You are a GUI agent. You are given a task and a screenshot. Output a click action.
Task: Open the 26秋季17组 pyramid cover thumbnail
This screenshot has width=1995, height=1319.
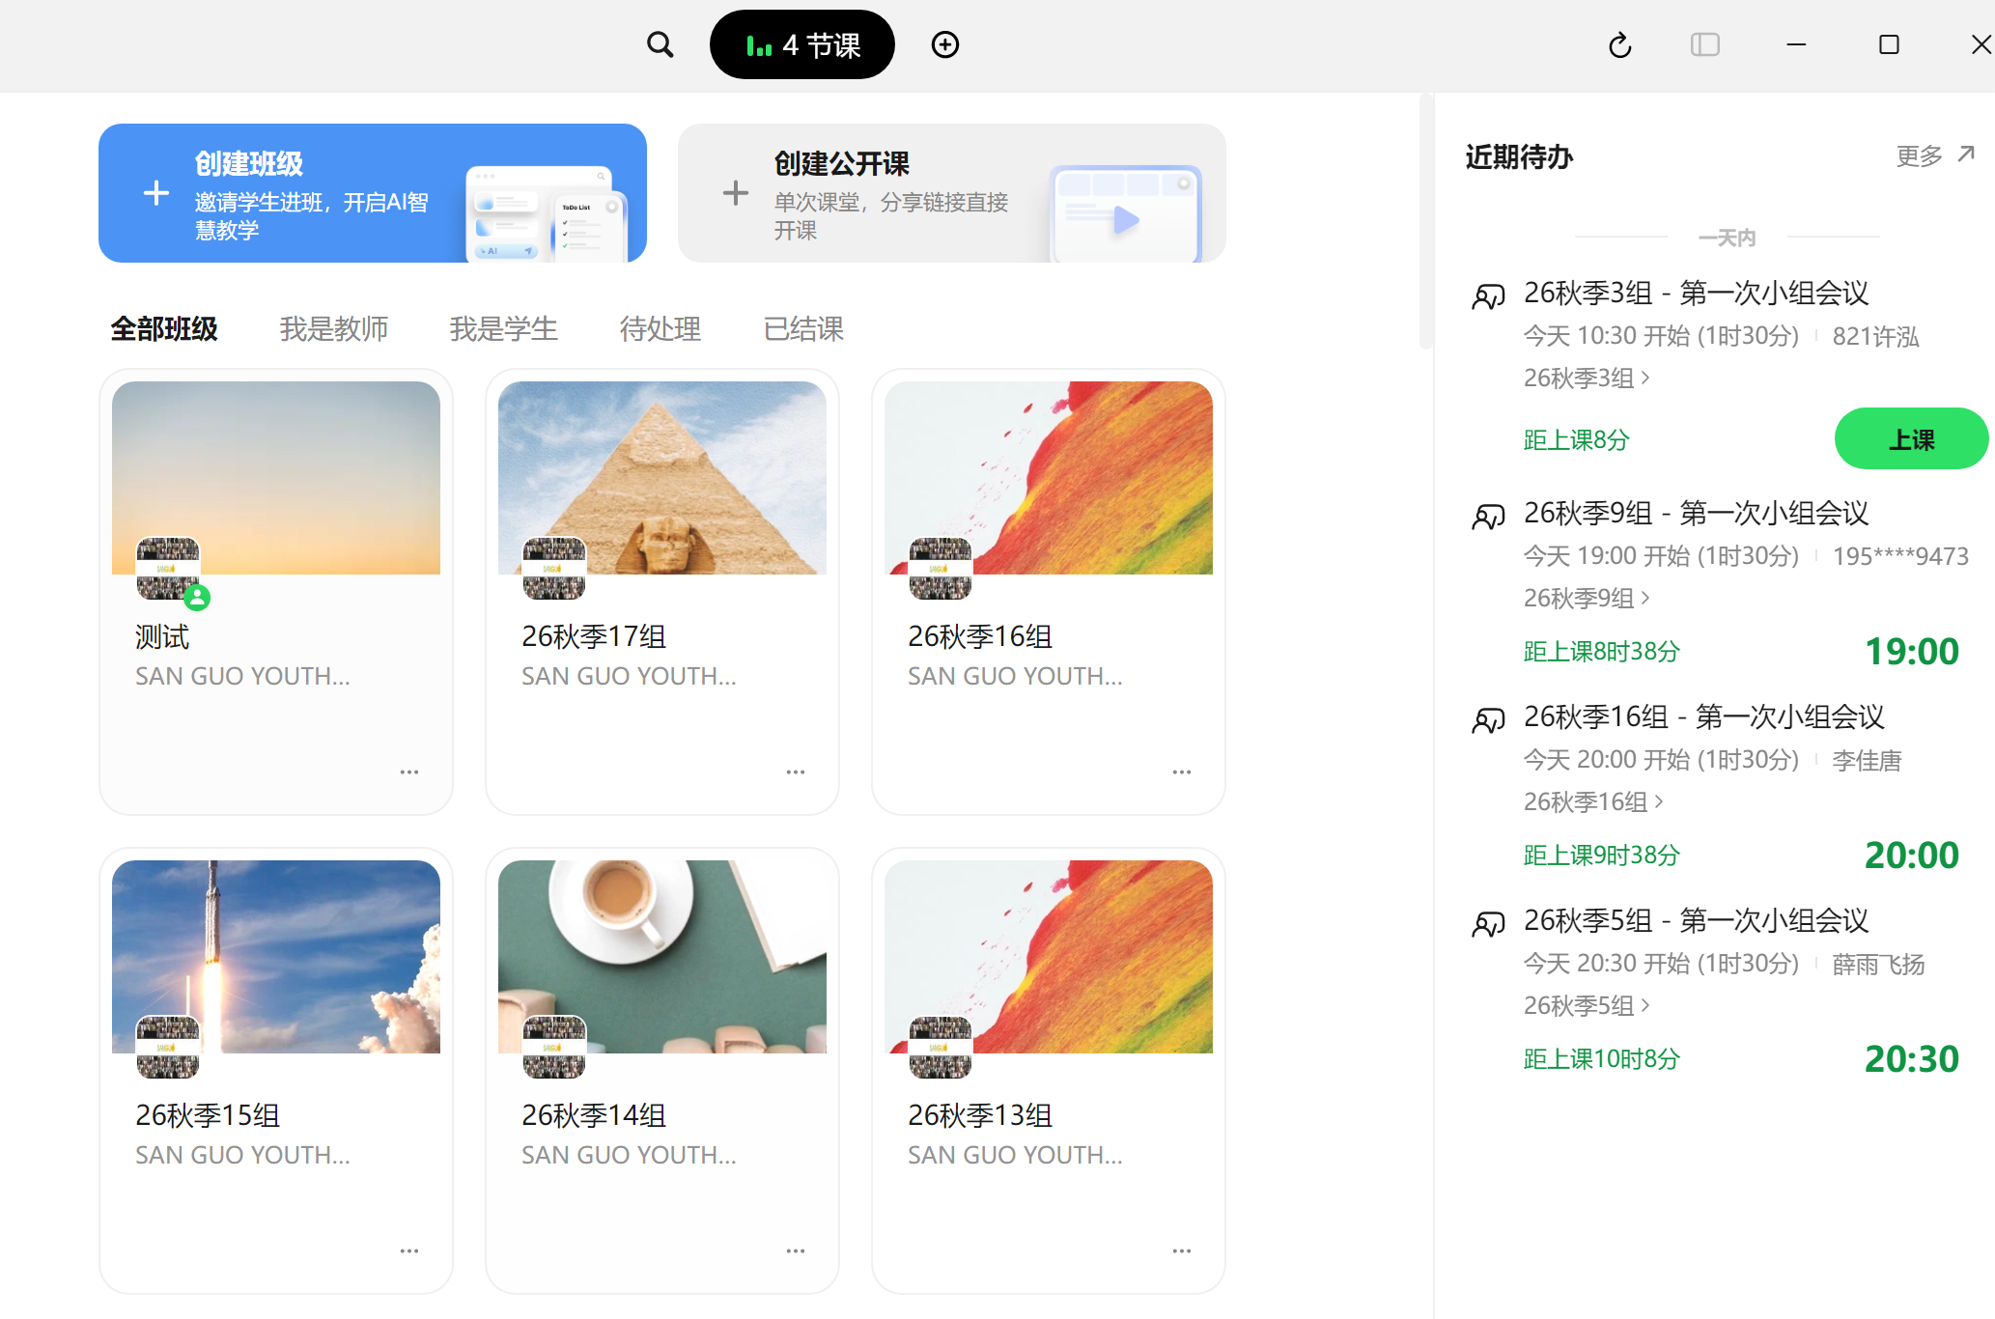pyautogui.click(x=662, y=477)
